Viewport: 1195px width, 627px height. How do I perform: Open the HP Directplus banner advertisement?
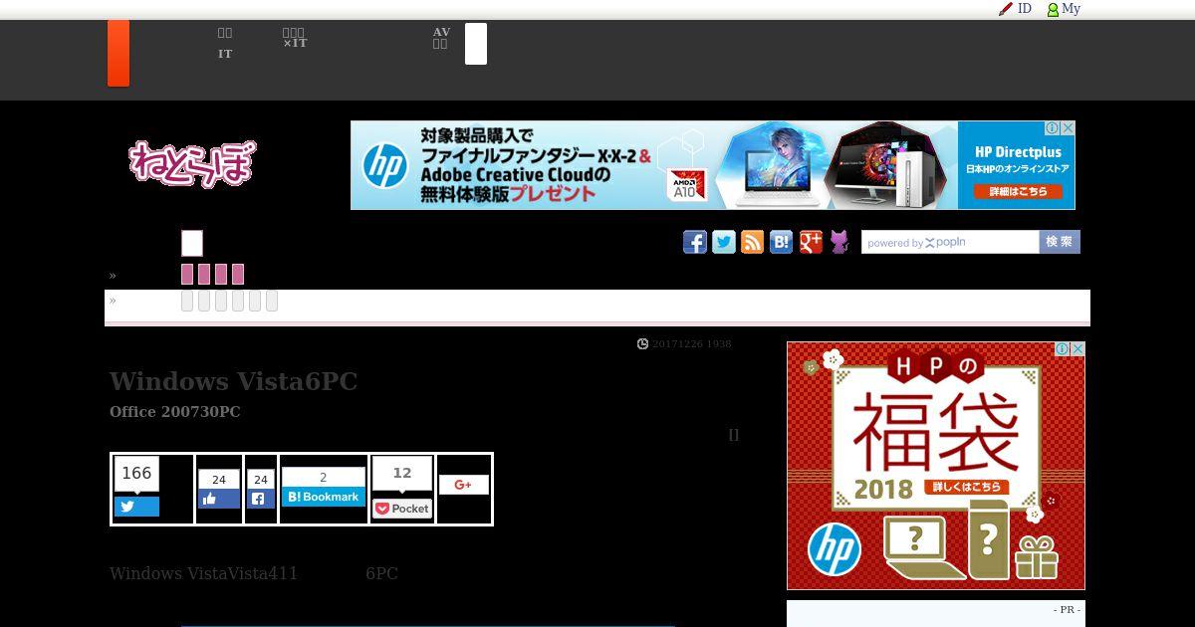(713, 165)
